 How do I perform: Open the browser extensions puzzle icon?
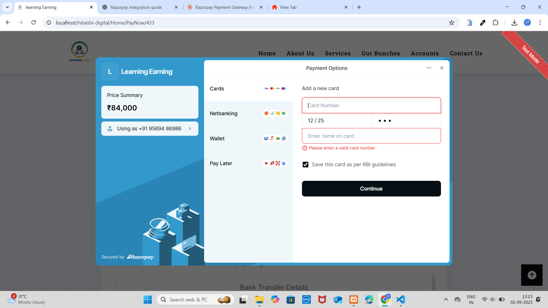pos(495,23)
